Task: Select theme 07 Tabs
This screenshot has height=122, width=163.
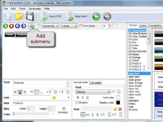Action: click(x=133, y=48)
